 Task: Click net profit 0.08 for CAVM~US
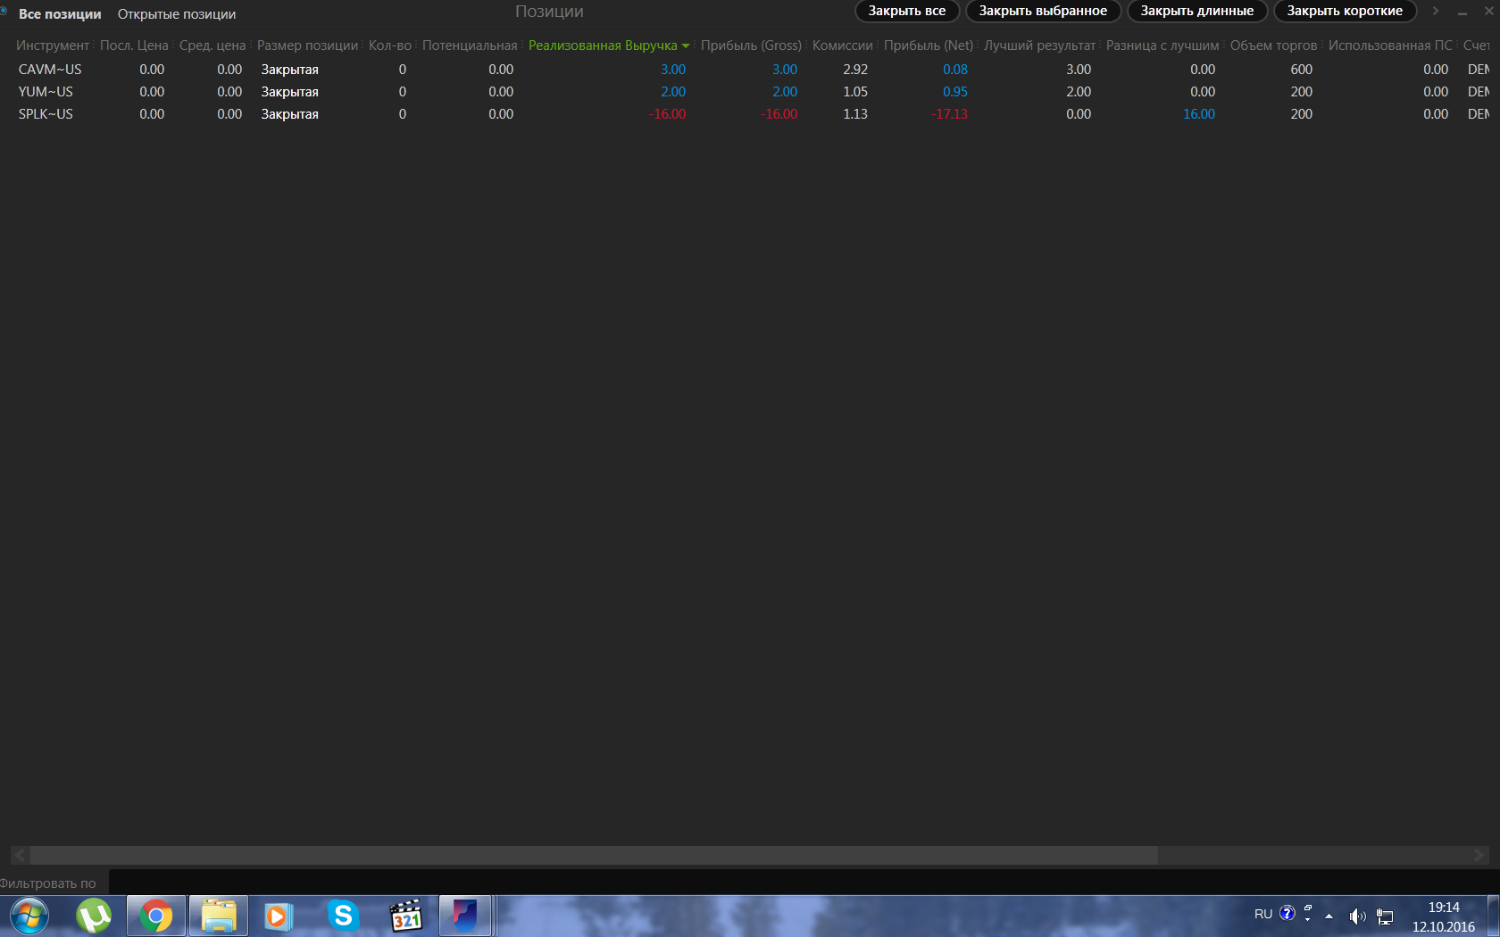coord(955,70)
